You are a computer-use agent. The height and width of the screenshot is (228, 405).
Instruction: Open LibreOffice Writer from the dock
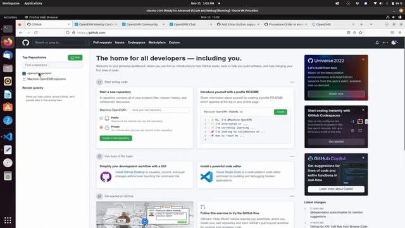[x=8, y=94]
